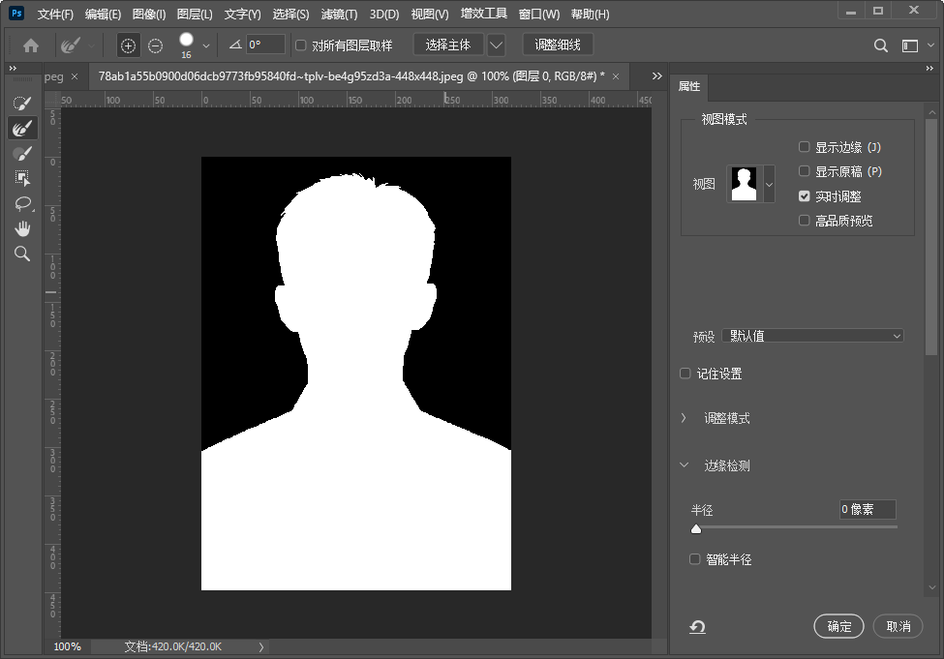This screenshot has width=944, height=659.
Task: Click the reset workspace undo-arrow icon
Action: click(697, 627)
